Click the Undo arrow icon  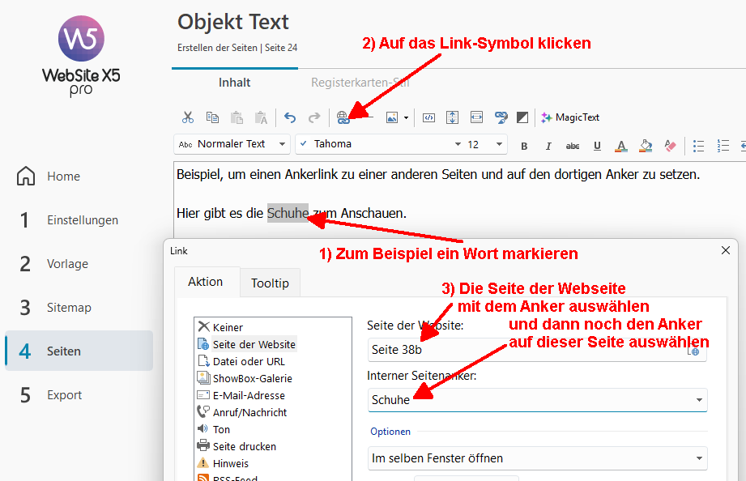[x=290, y=117]
